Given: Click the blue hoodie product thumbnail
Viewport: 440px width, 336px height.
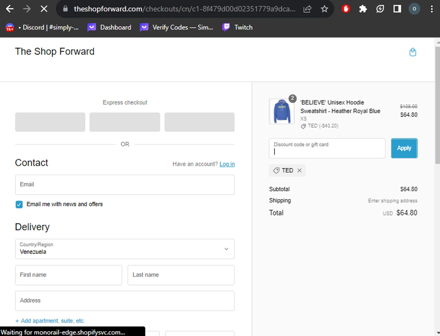Looking at the screenshot, I should 282,111.
